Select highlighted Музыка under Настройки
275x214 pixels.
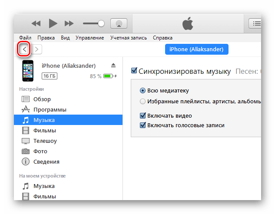[x=68, y=120]
